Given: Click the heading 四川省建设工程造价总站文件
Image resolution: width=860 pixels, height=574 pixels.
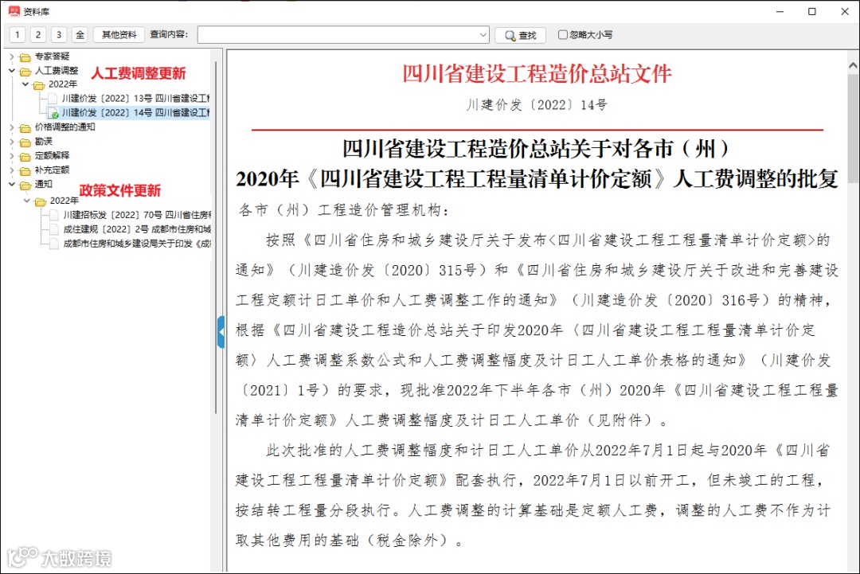Looking at the screenshot, I should click(537, 73).
